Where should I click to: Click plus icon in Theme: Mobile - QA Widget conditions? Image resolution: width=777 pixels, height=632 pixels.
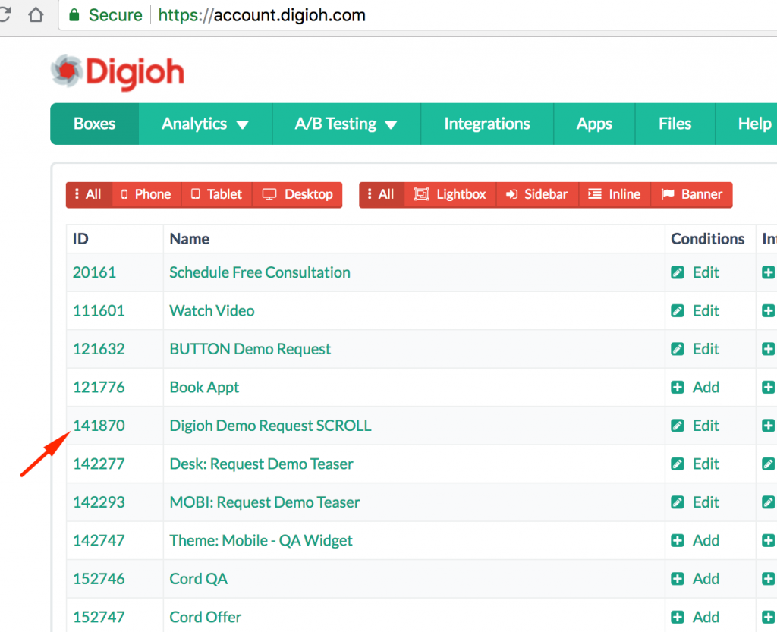[678, 540]
